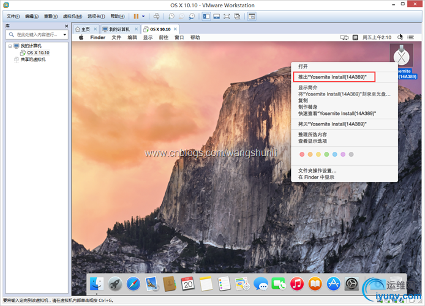The image size is (425, 306).
Task: Click the Send Ctrl+Alt+Del toolbar icon
Action: pos(156,17)
